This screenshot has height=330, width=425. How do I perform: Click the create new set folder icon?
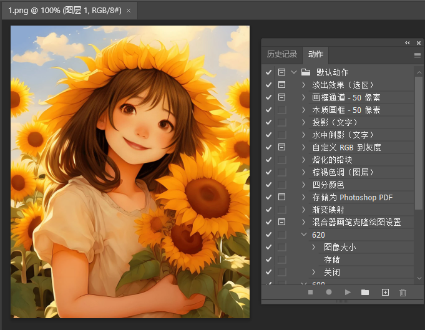365,292
